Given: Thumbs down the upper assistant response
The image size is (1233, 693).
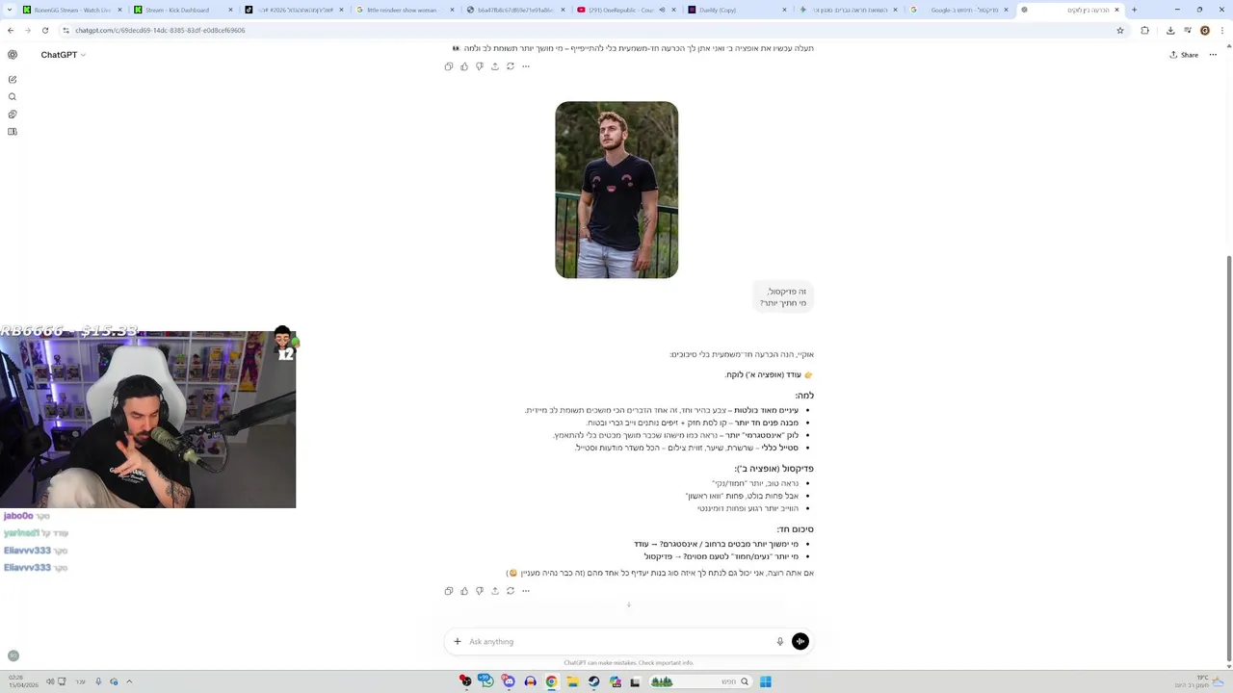Looking at the screenshot, I should 480,66.
